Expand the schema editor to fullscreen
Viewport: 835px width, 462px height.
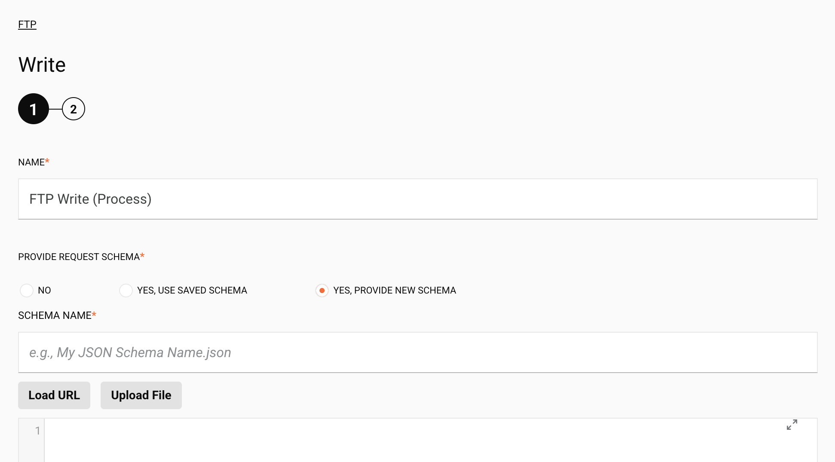pyautogui.click(x=792, y=425)
